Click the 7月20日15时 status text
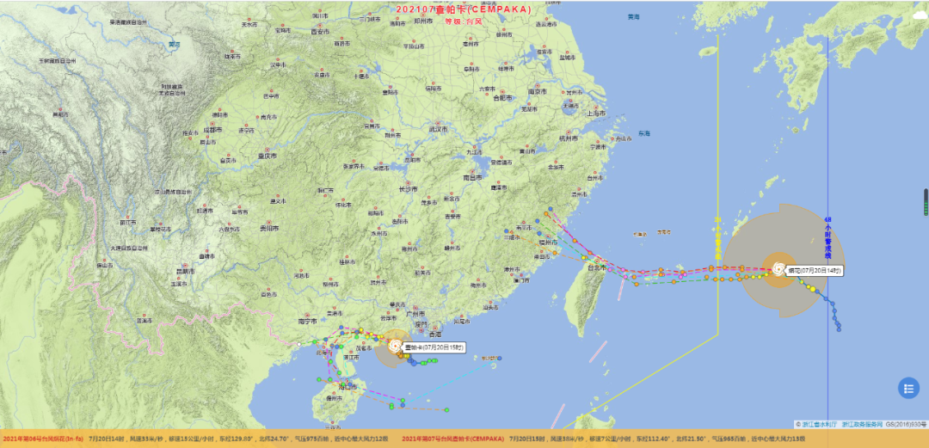929x448 pixels. click(x=525, y=439)
